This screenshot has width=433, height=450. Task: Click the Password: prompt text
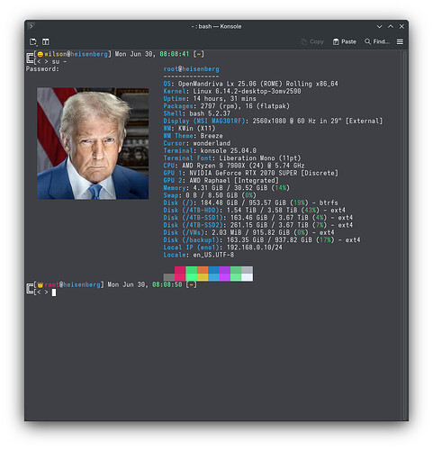tap(42, 69)
